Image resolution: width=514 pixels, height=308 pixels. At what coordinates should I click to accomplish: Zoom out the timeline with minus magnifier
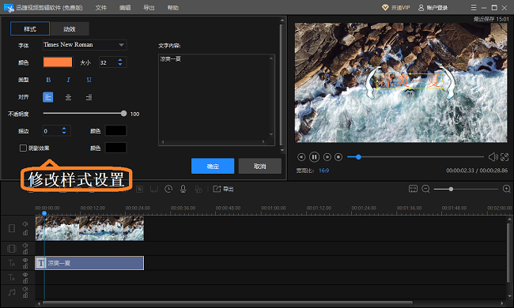tap(425, 189)
